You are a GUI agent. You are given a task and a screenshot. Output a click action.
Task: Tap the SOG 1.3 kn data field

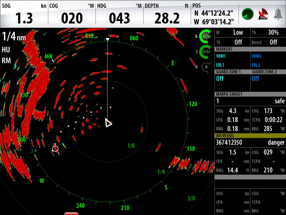click(x=24, y=14)
